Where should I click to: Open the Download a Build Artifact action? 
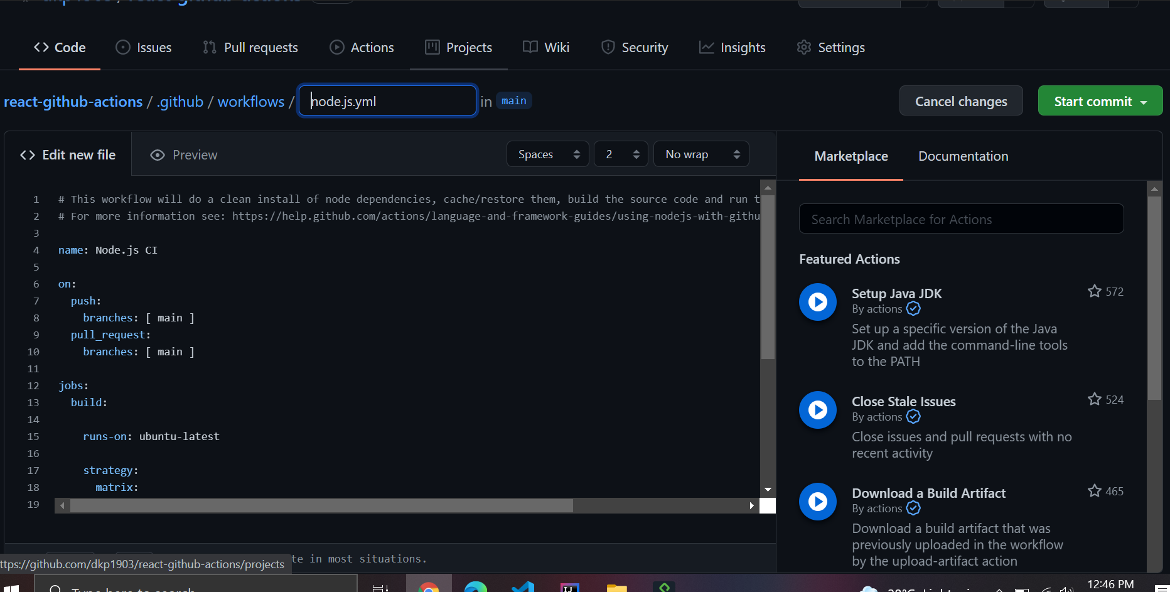pyautogui.click(x=928, y=493)
